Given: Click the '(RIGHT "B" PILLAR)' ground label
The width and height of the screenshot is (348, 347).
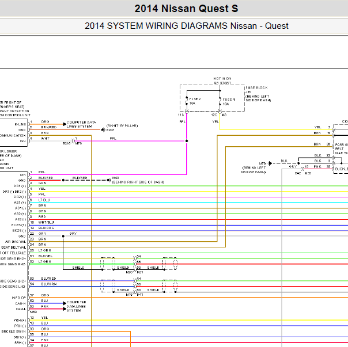Looking at the screenshot, I should pyautogui.click(x=122, y=125).
